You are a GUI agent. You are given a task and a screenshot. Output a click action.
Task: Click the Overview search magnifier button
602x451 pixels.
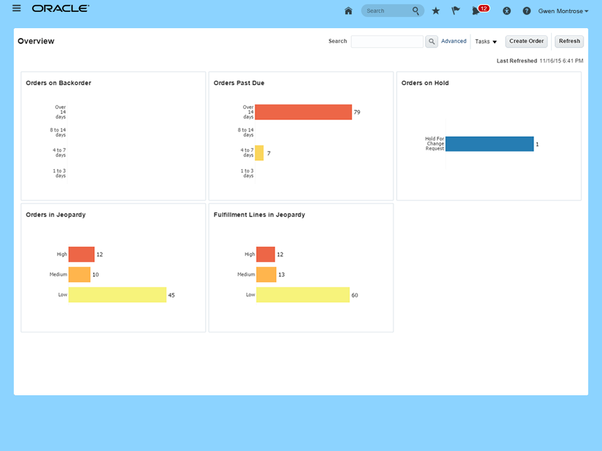[x=431, y=41]
